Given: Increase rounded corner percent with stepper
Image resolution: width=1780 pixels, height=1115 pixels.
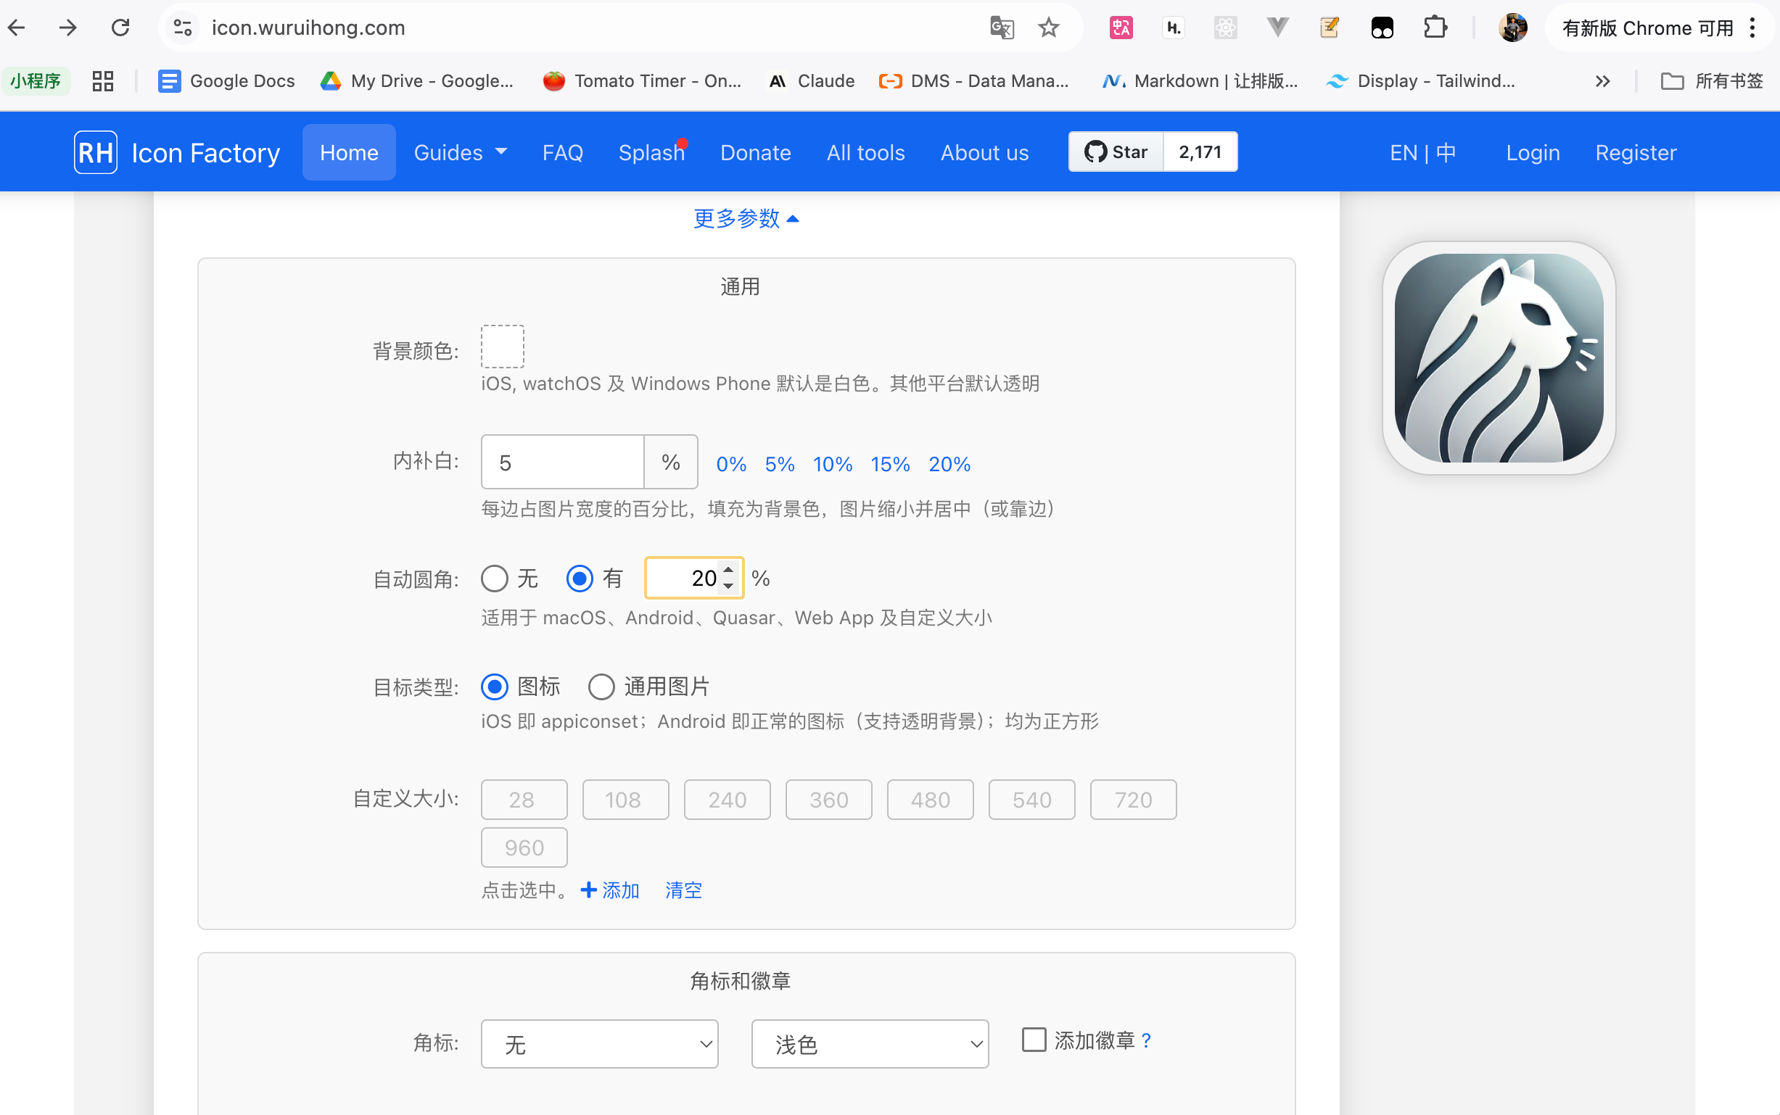Looking at the screenshot, I should point(729,570).
